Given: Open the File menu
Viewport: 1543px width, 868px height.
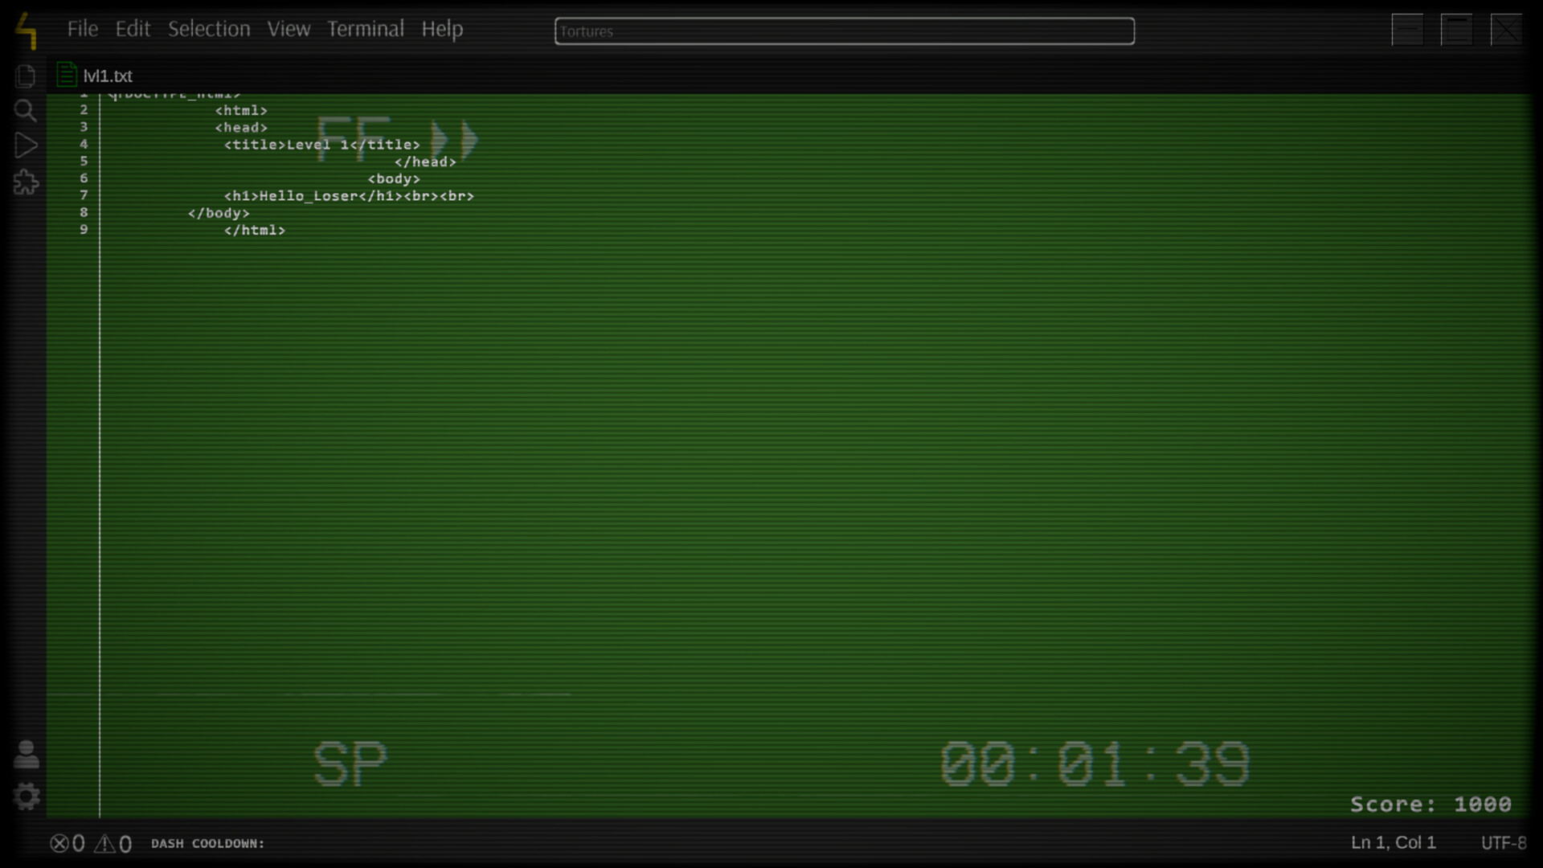Looking at the screenshot, I should tap(83, 29).
